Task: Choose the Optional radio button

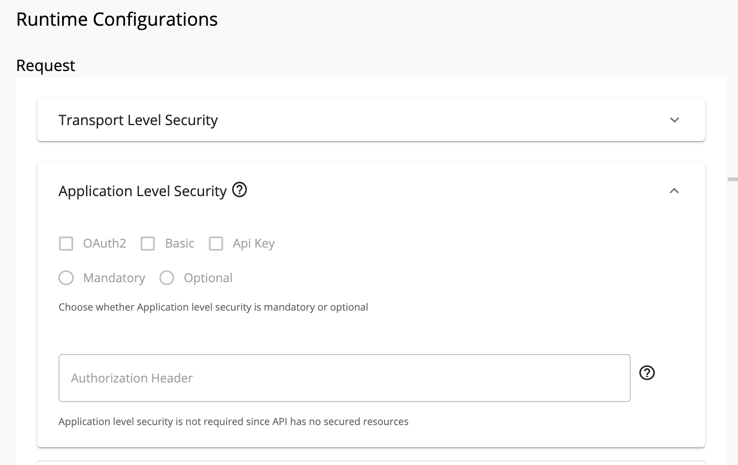Action: (167, 278)
